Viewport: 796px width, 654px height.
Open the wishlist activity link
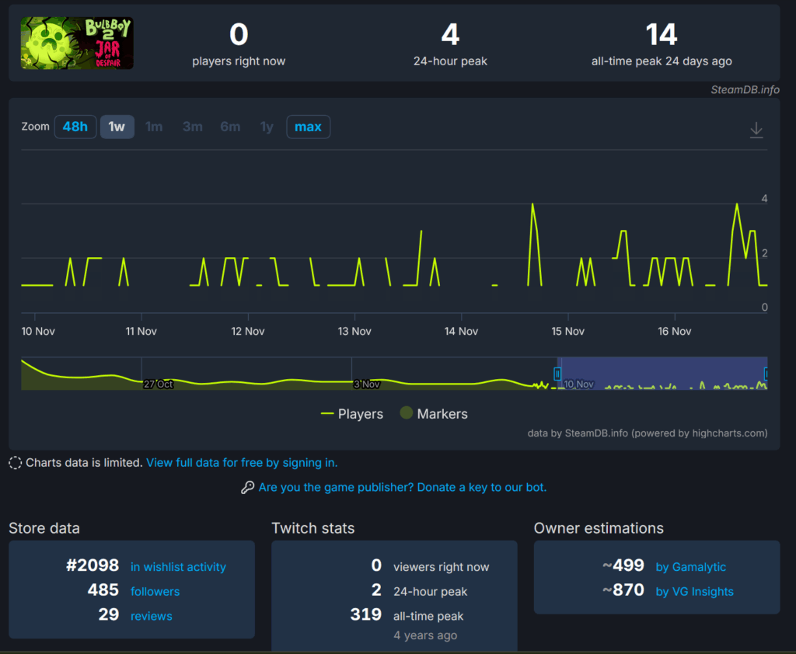tap(178, 567)
